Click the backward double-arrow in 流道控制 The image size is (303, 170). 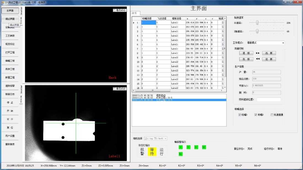point(258,59)
